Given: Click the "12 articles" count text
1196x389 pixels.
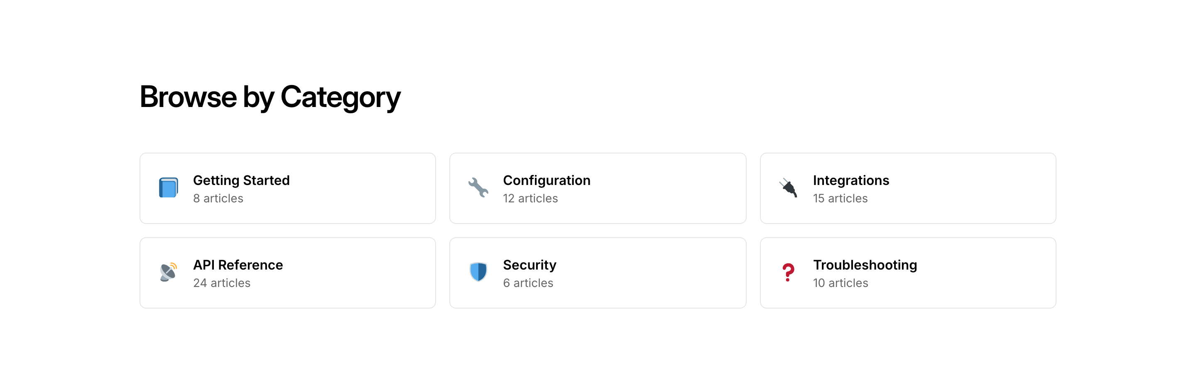Looking at the screenshot, I should (530, 199).
